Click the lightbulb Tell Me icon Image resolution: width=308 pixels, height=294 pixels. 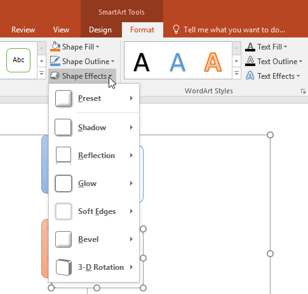[x=176, y=30]
